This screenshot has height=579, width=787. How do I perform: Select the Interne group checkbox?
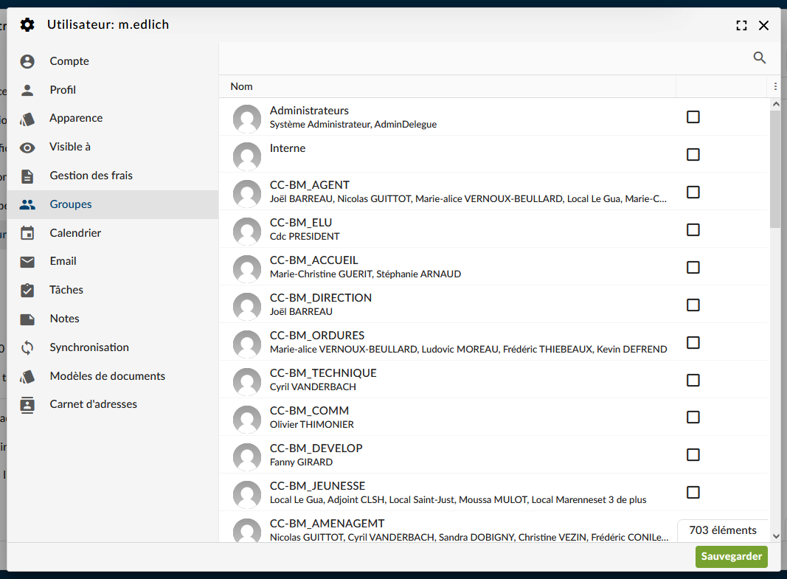[693, 154]
